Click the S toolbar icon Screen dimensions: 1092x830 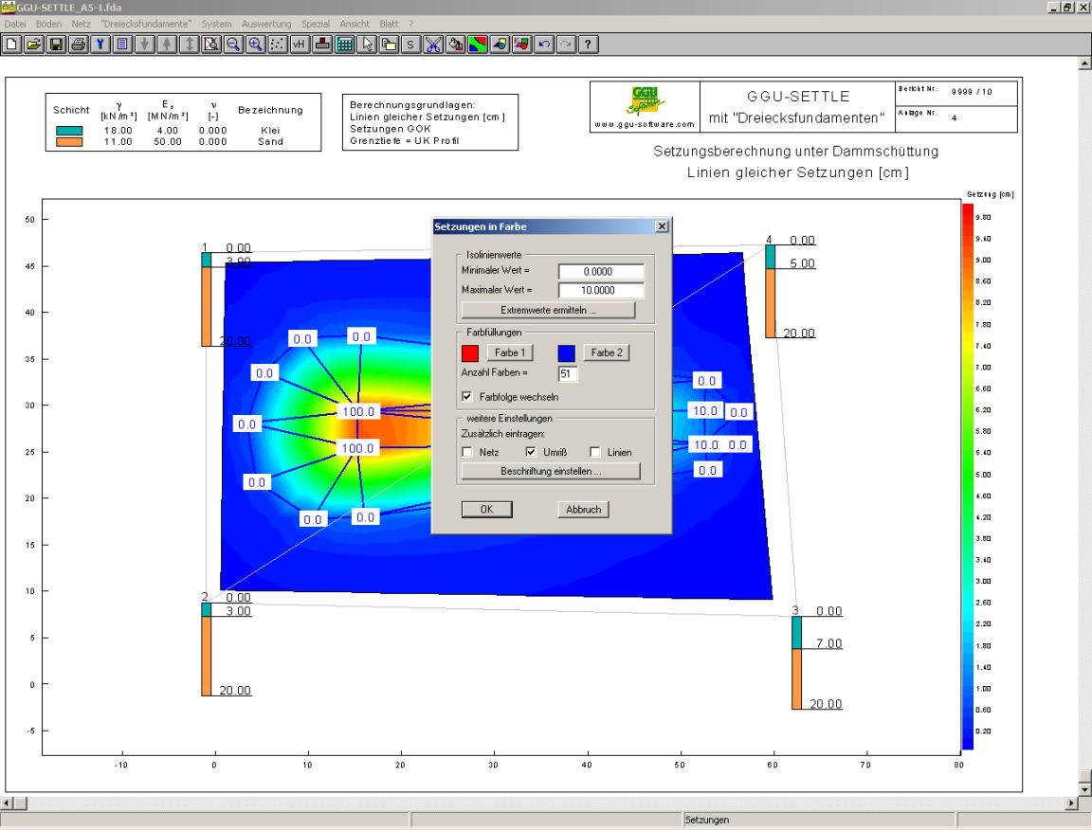click(410, 45)
